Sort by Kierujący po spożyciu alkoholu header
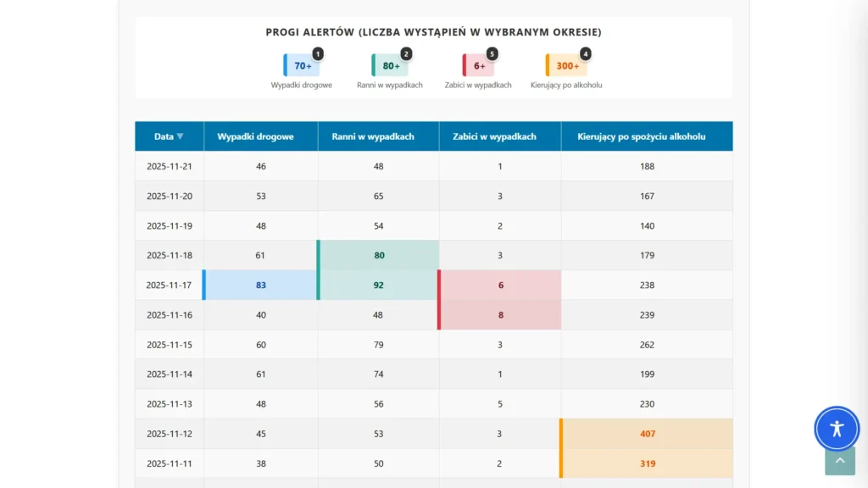Screen dimensions: 868x488 pyautogui.click(x=647, y=136)
